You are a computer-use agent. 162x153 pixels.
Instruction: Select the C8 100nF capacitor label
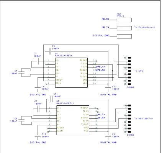(x=14, y=120)
